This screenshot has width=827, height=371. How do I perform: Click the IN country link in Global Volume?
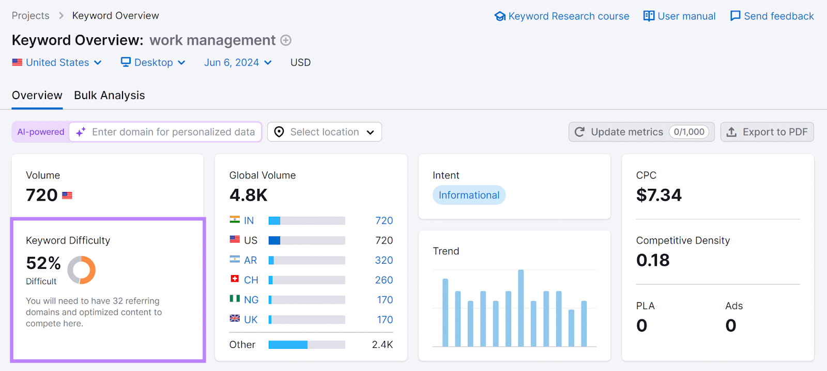(x=249, y=221)
